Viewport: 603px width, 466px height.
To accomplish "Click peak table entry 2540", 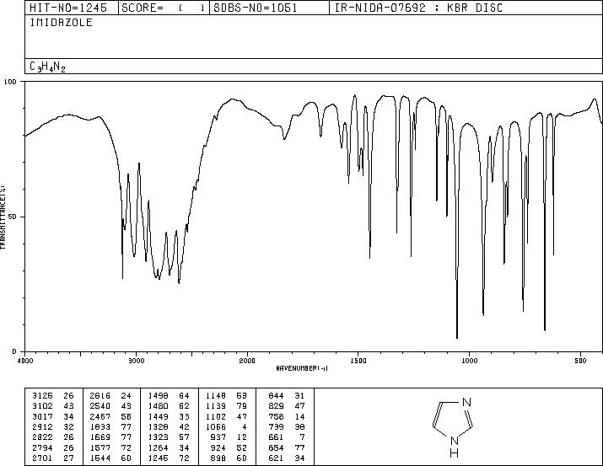I will (x=100, y=406).
